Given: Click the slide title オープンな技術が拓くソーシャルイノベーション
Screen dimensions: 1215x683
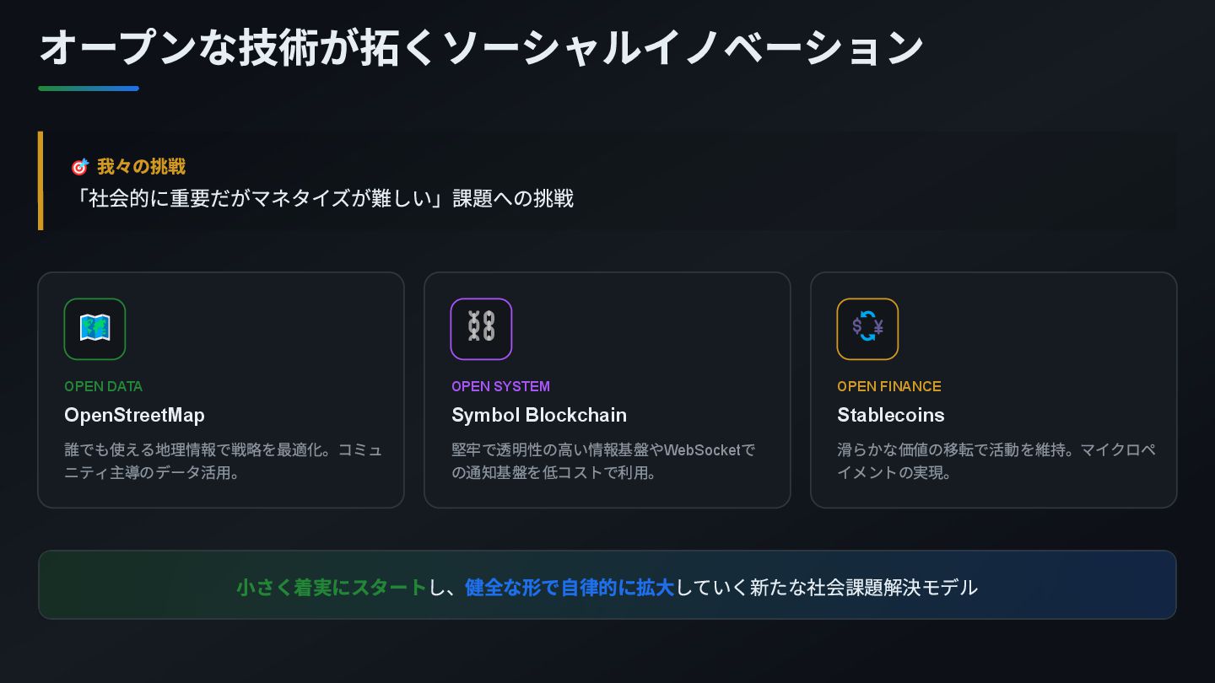Looking at the screenshot, I should [x=482, y=47].
